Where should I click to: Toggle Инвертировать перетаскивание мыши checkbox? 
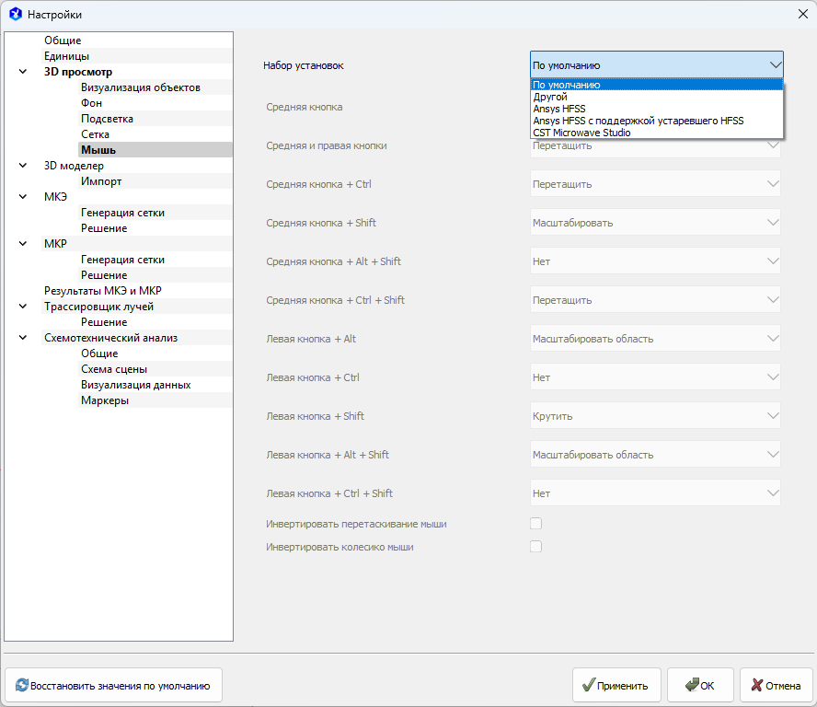(x=535, y=524)
